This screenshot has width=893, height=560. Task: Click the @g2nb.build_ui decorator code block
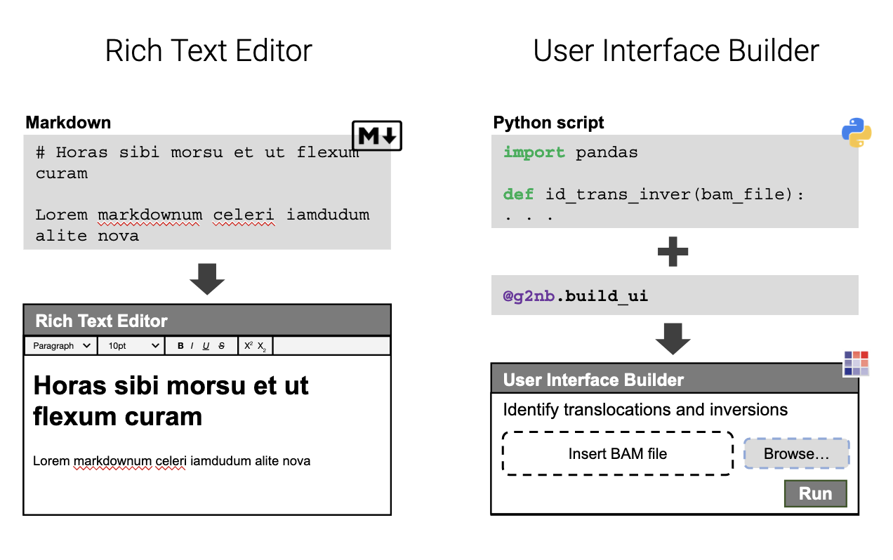pyautogui.click(x=675, y=295)
